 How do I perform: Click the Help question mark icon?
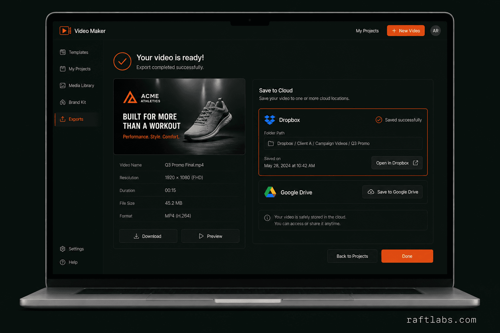point(62,262)
